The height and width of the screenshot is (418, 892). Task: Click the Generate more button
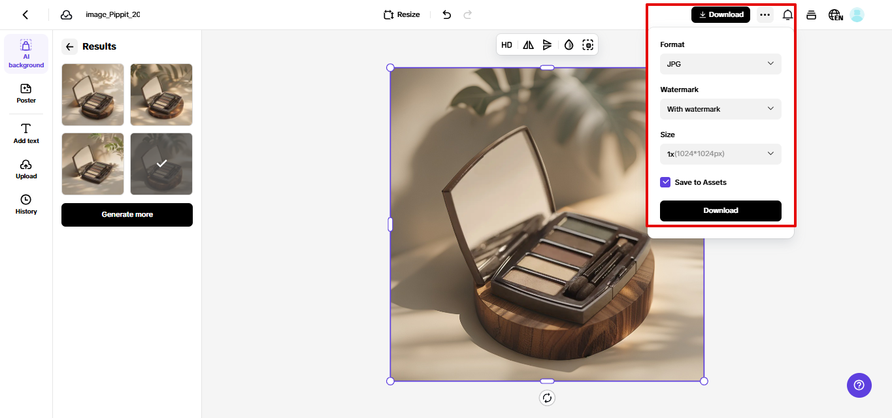[x=127, y=214]
